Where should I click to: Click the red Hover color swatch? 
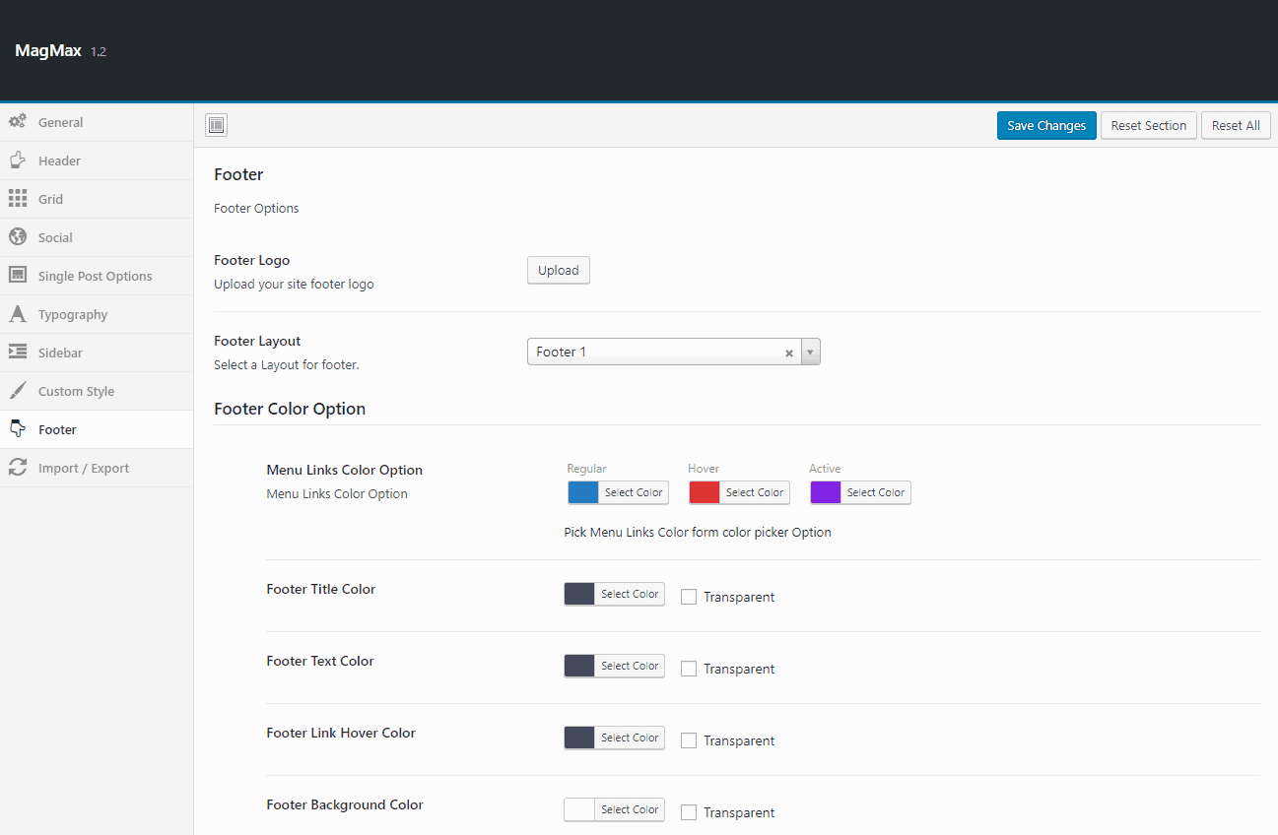[x=705, y=492]
